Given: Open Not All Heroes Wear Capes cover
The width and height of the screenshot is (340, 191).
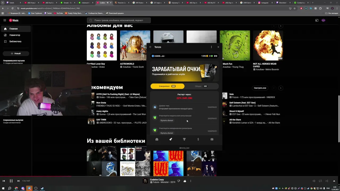Looking at the screenshot, I should click(x=268, y=45).
